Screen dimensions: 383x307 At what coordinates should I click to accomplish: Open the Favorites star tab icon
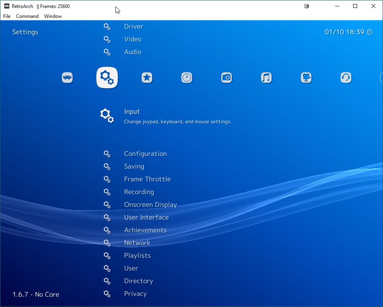(147, 78)
